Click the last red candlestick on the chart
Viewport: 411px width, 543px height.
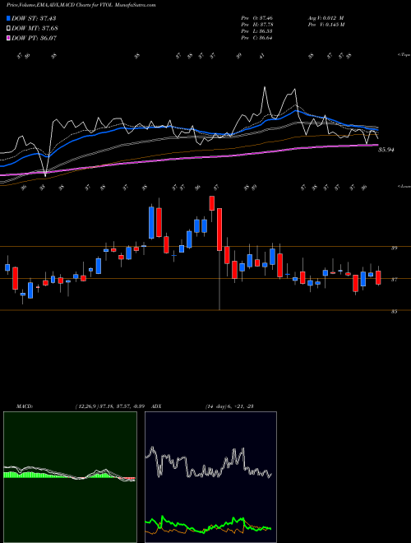[378, 278]
